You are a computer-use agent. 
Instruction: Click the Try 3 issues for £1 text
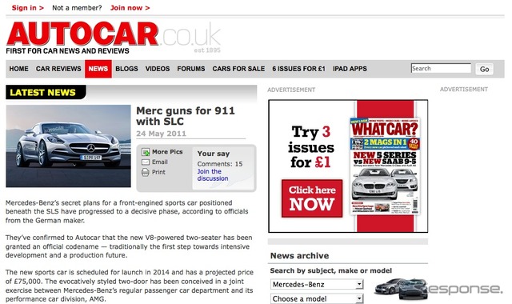point(311,147)
